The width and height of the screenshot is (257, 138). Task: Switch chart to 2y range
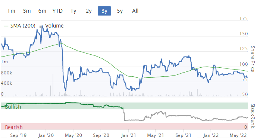(89, 11)
